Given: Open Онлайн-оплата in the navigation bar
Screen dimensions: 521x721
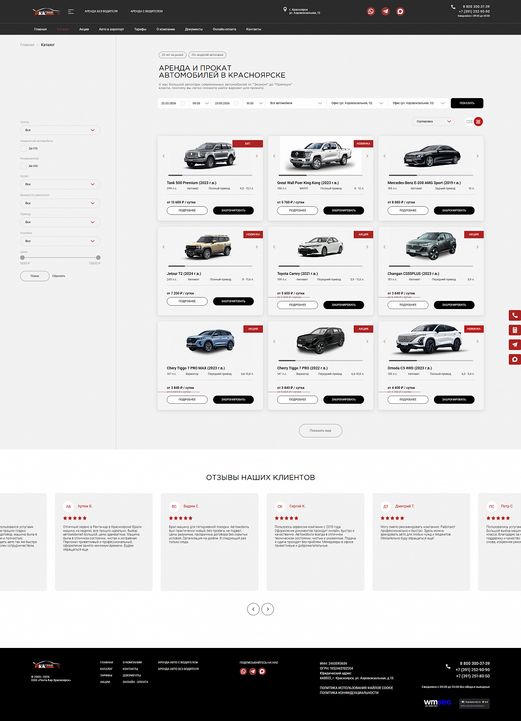Looking at the screenshot, I should click(224, 29).
